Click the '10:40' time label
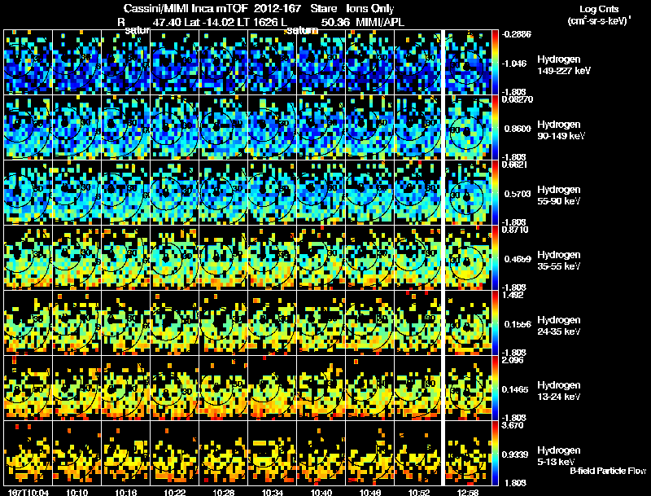The height and width of the screenshot is (496, 651). 321,492
